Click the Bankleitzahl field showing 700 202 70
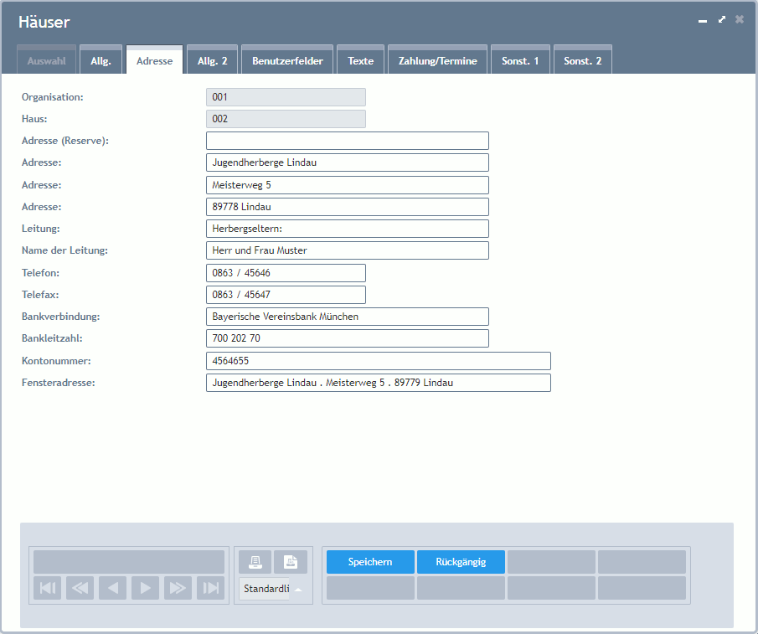The height and width of the screenshot is (634, 758). click(x=348, y=338)
